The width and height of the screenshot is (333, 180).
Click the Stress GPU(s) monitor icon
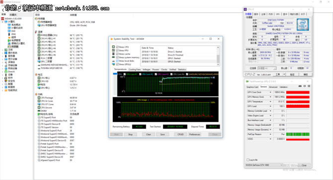113,64
